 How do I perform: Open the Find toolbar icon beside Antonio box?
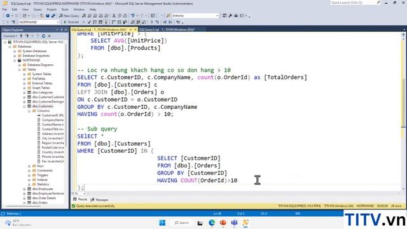[x=168, y=15]
